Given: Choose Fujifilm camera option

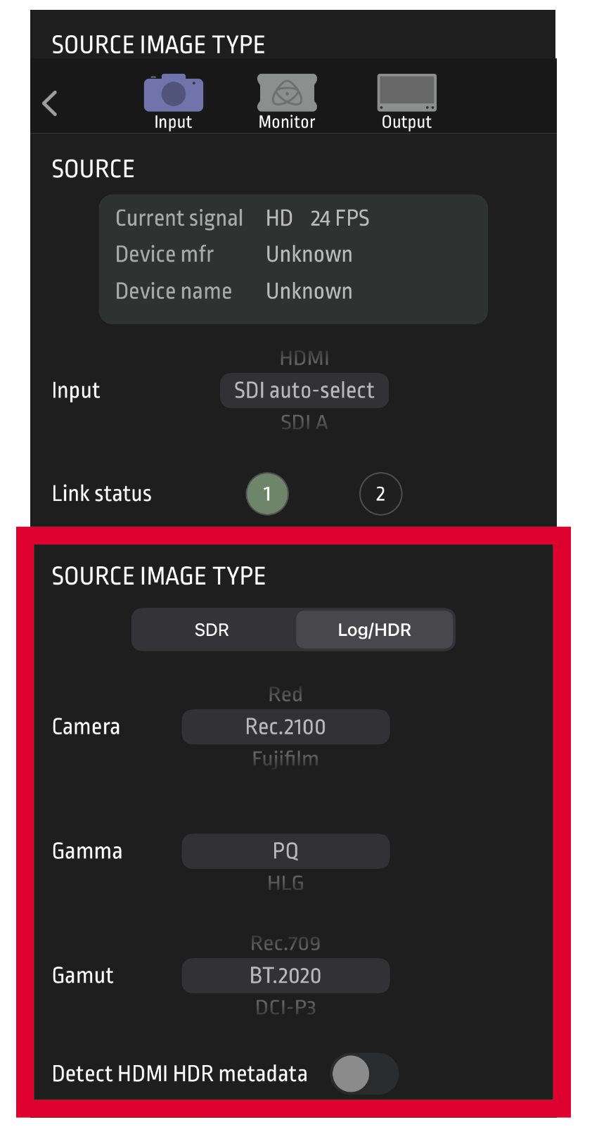Looking at the screenshot, I should tap(285, 758).
